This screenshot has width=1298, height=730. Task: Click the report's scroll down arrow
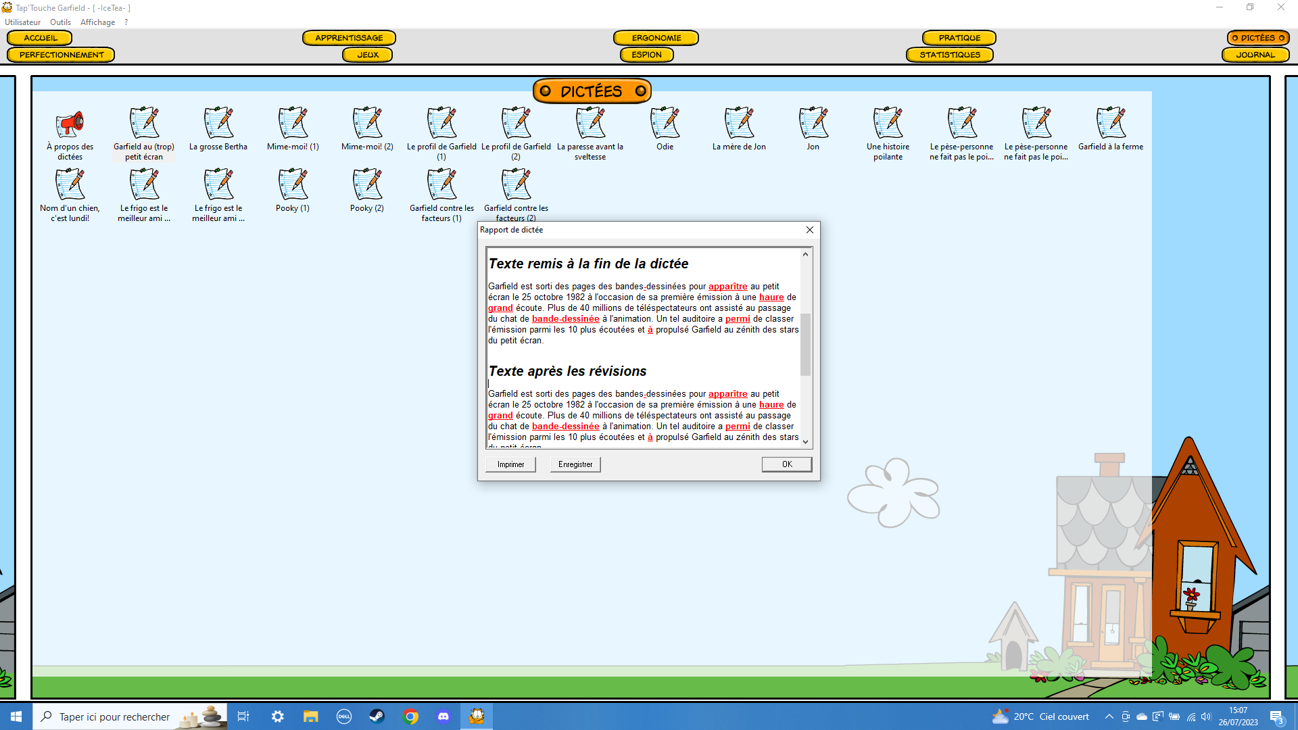pyautogui.click(x=805, y=442)
